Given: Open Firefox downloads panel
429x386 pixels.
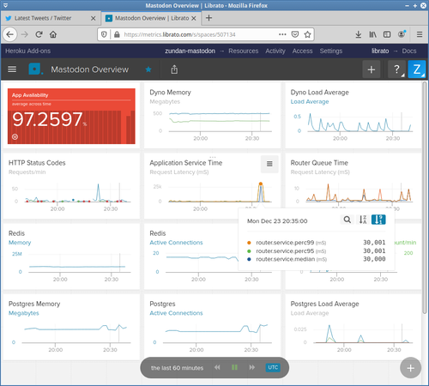Looking at the screenshot, I should tap(358, 34).
